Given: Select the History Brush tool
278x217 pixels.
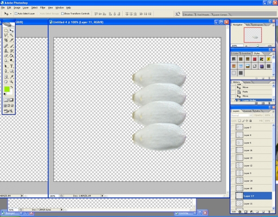Looking at the screenshot, I should (x=11, y=51).
